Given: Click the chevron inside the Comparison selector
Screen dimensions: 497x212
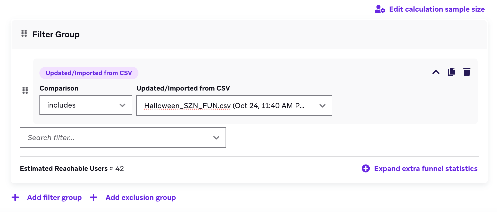Looking at the screenshot, I should (122, 105).
